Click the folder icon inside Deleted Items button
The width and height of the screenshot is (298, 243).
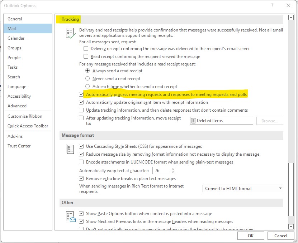click(194, 121)
